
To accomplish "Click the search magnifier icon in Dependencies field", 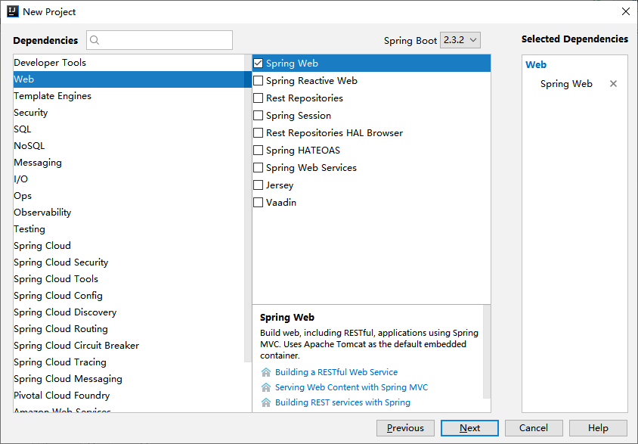I will [x=94, y=39].
